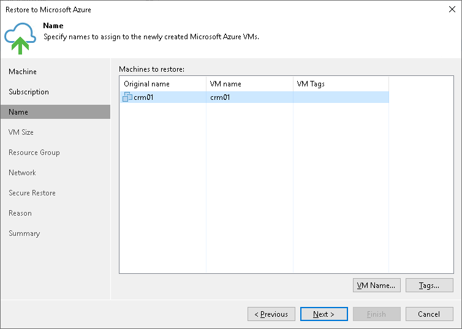Sort by Original name column header
Viewport: 462px width, 329px height.
(163, 84)
